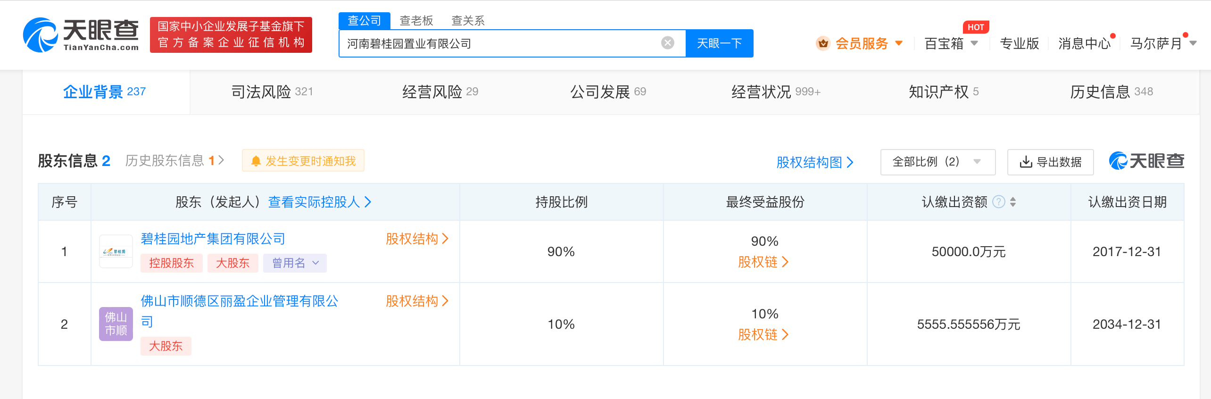Switch to the 查老板 search tab

pyautogui.click(x=416, y=21)
